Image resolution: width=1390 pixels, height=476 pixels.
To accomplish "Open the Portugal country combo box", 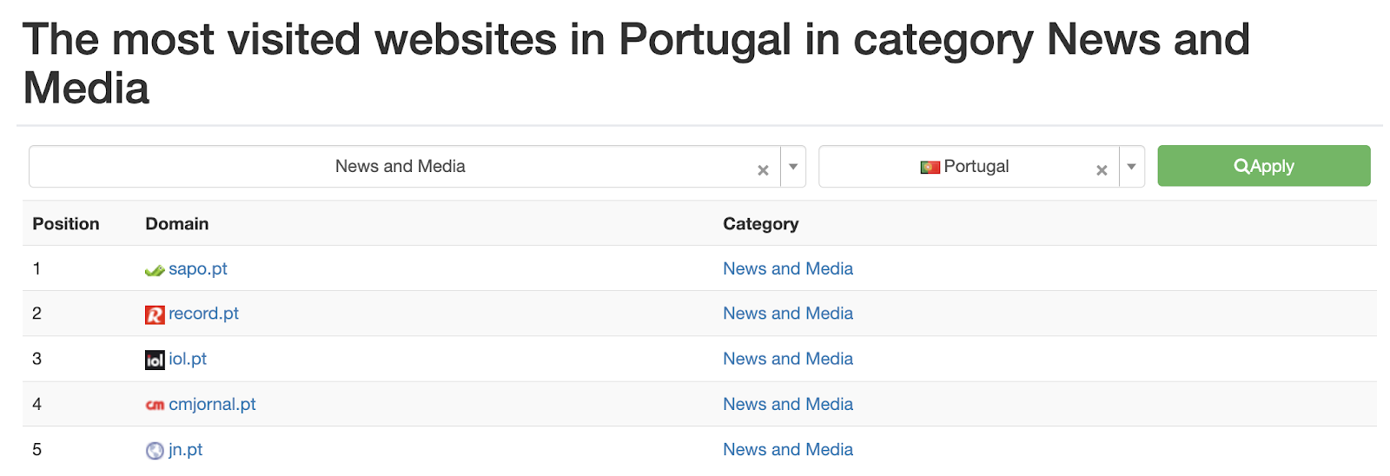I will [981, 167].
